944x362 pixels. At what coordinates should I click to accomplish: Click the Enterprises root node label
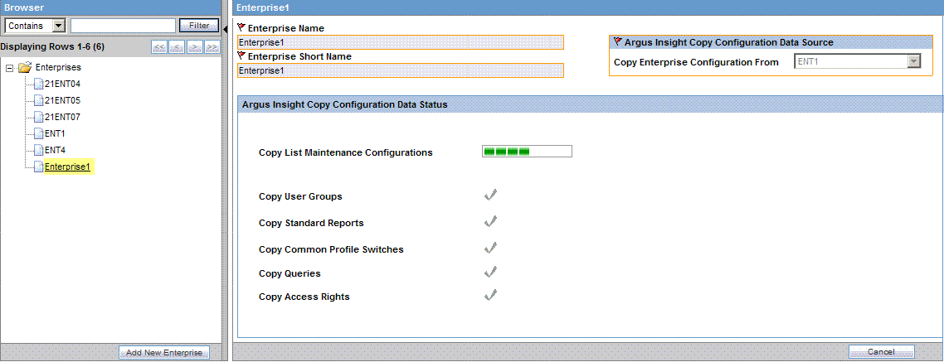pyautogui.click(x=58, y=67)
